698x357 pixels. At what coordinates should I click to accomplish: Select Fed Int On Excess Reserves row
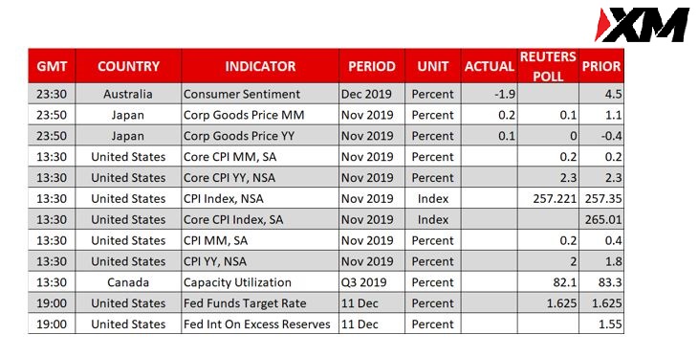pyautogui.click(x=326, y=324)
